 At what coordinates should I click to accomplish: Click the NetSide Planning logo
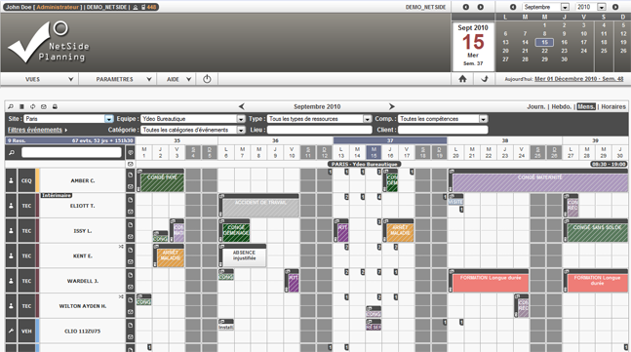click(49, 43)
